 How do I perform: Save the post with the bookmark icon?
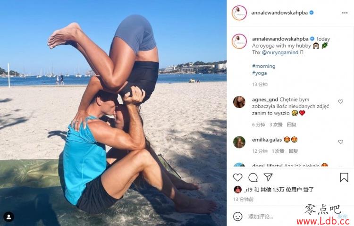coord(344,177)
